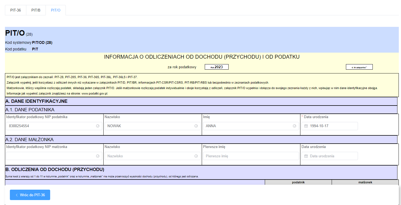The height and width of the screenshot is (205, 401).
Task: Open the PIT/B tab
Action: coord(36,10)
